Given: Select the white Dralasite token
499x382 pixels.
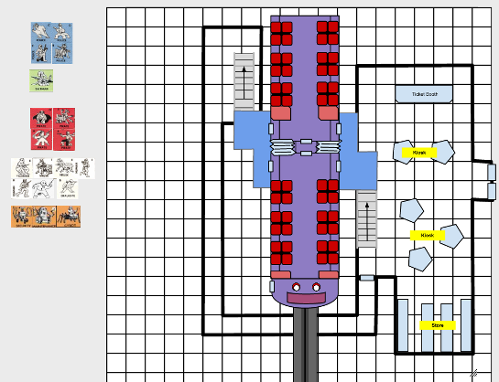Looking at the screenshot, I should [x=68, y=188].
